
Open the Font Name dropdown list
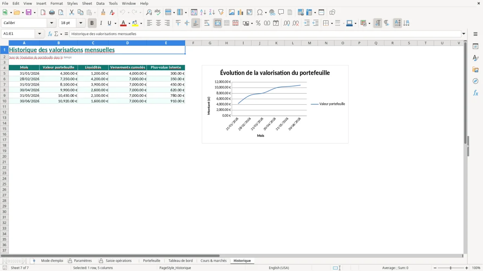(52, 23)
